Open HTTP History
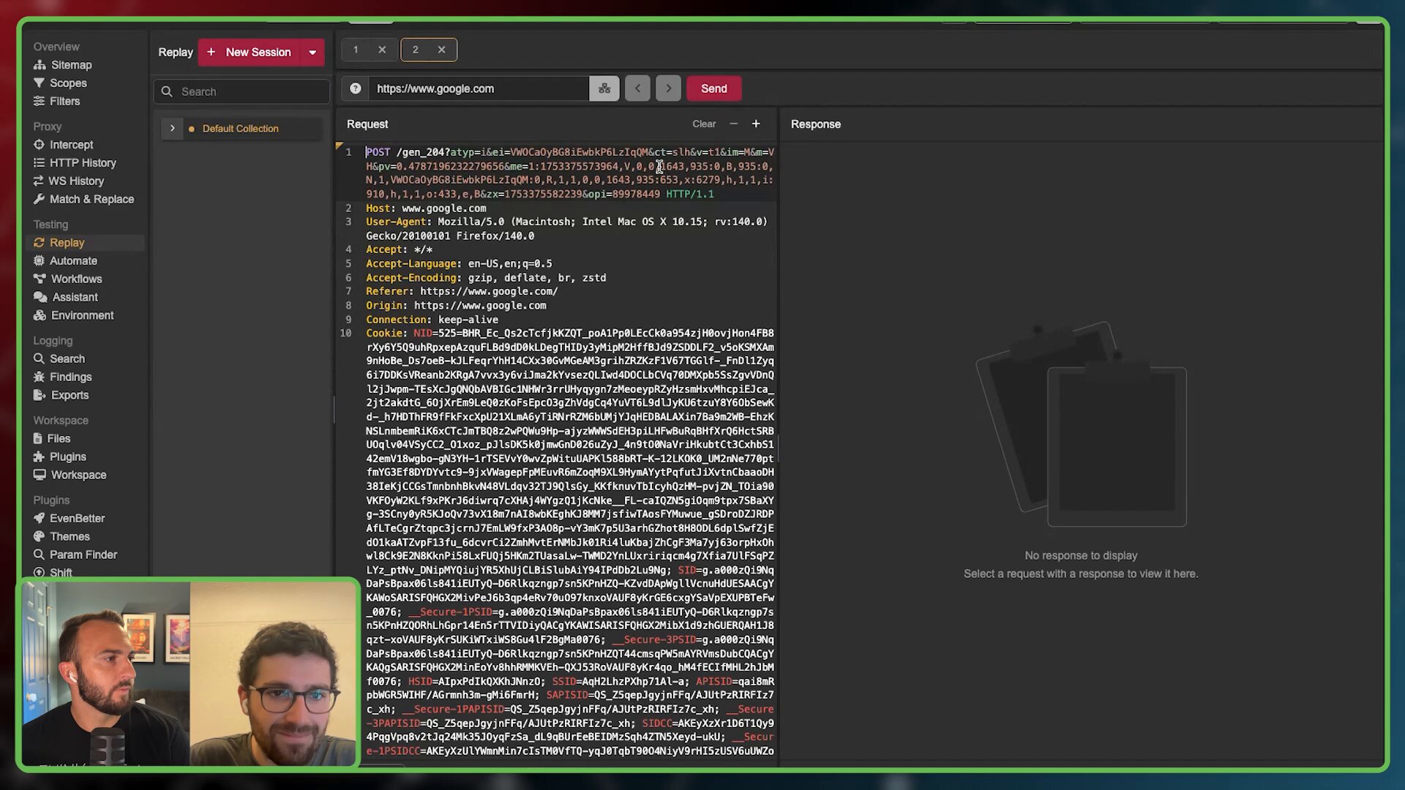The width and height of the screenshot is (1405, 790). tap(83, 163)
